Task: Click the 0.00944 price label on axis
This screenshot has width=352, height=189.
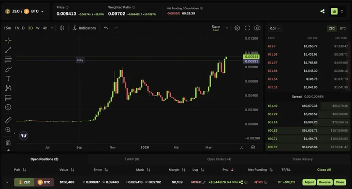Action: (251, 57)
